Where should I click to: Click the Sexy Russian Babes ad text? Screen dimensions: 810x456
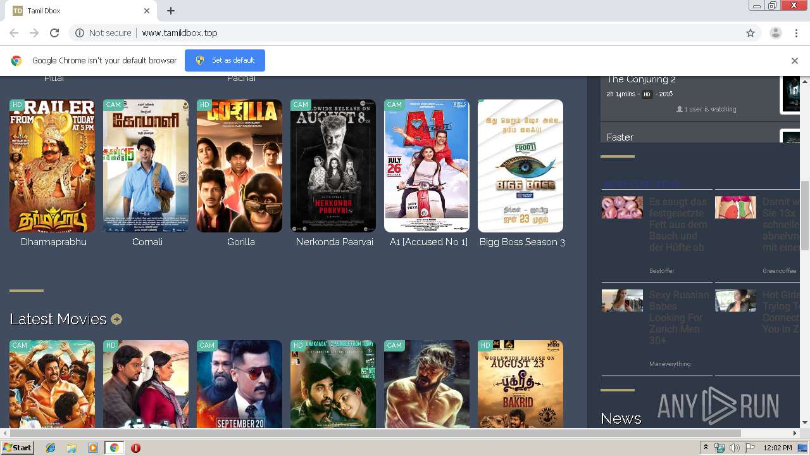(680, 317)
